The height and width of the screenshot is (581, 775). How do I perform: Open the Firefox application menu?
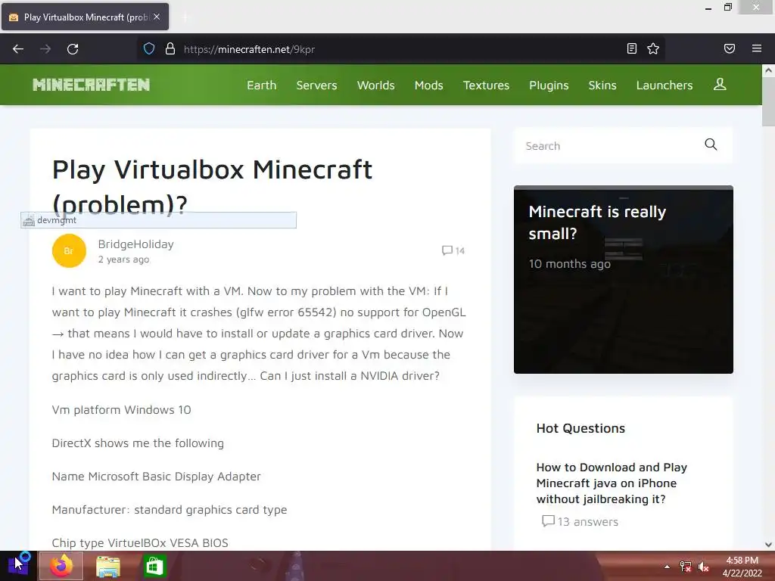coord(757,48)
